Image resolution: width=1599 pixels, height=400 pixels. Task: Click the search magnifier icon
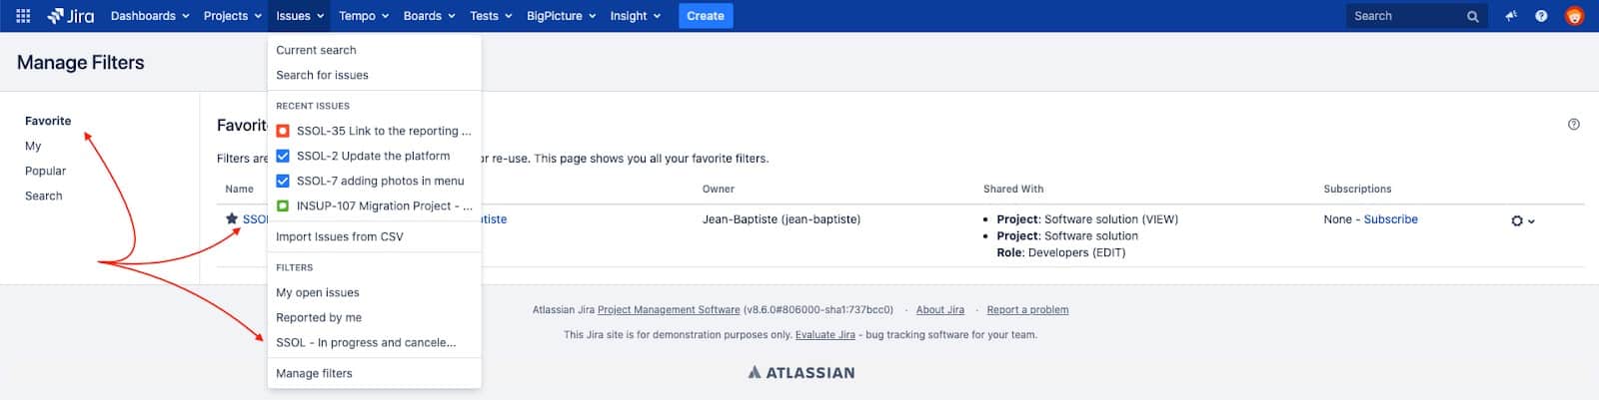point(1472,16)
